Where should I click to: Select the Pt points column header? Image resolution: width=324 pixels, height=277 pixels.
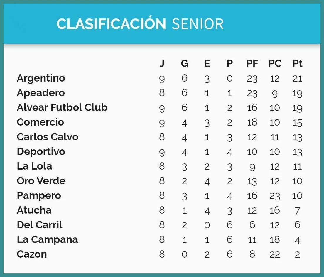point(297,63)
